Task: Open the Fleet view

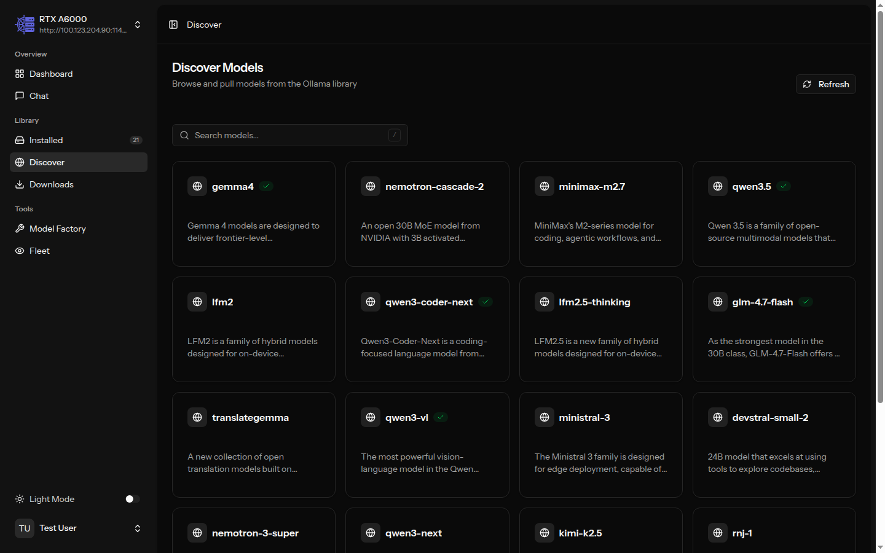Action: tap(39, 251)
